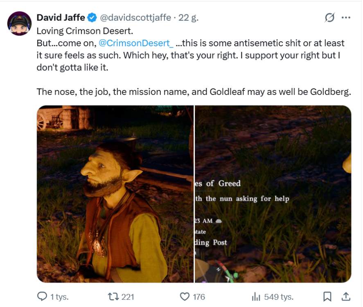This screenshot has height=307, width=363.
Task: Share the post via share icon
Action: click(345, 296)
